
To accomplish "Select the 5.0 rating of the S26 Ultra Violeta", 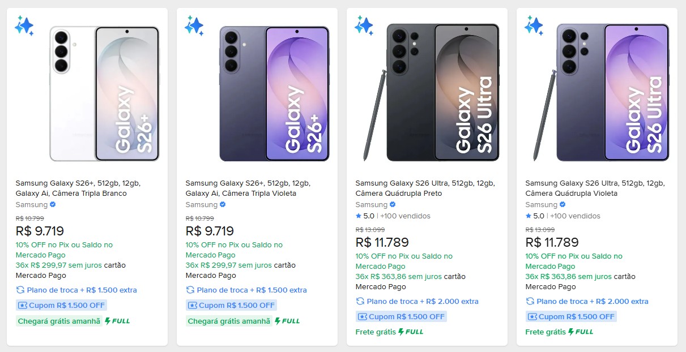I will pos(539,216).
